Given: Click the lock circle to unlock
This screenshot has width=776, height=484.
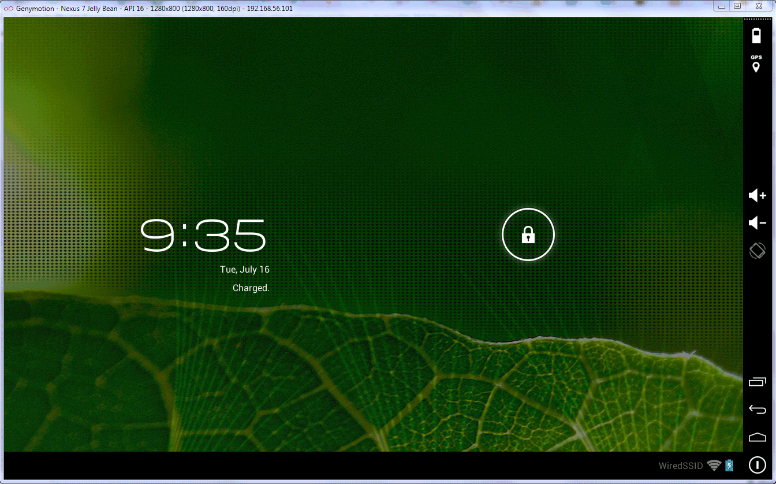Looking at the screenshot, I should coord(528,234).
